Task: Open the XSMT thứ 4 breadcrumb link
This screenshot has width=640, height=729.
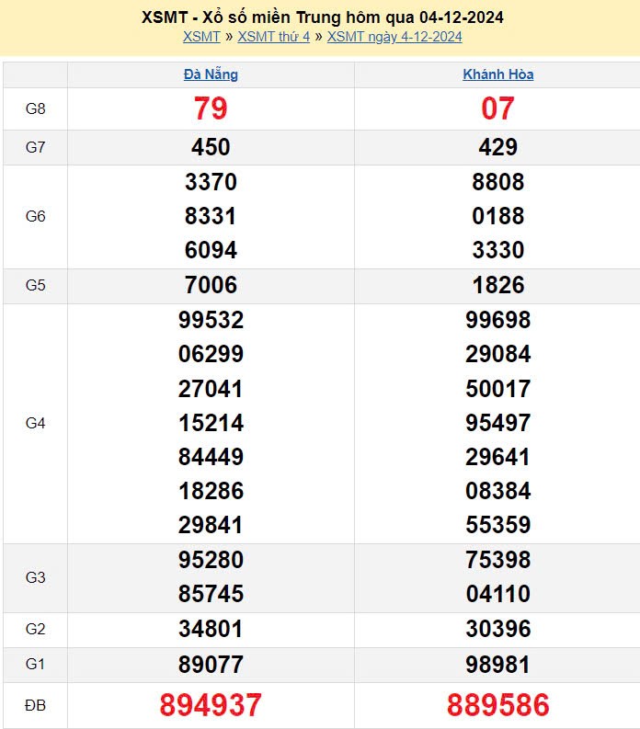Action: point(273,37)
